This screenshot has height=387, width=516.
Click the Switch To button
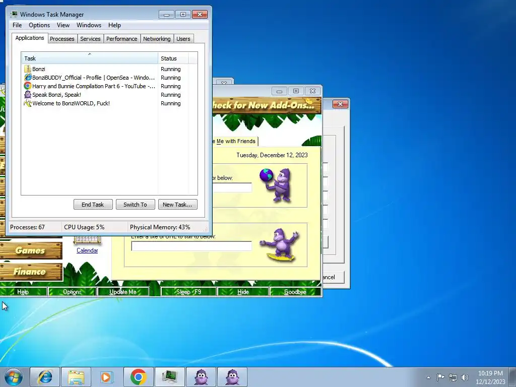135,205
